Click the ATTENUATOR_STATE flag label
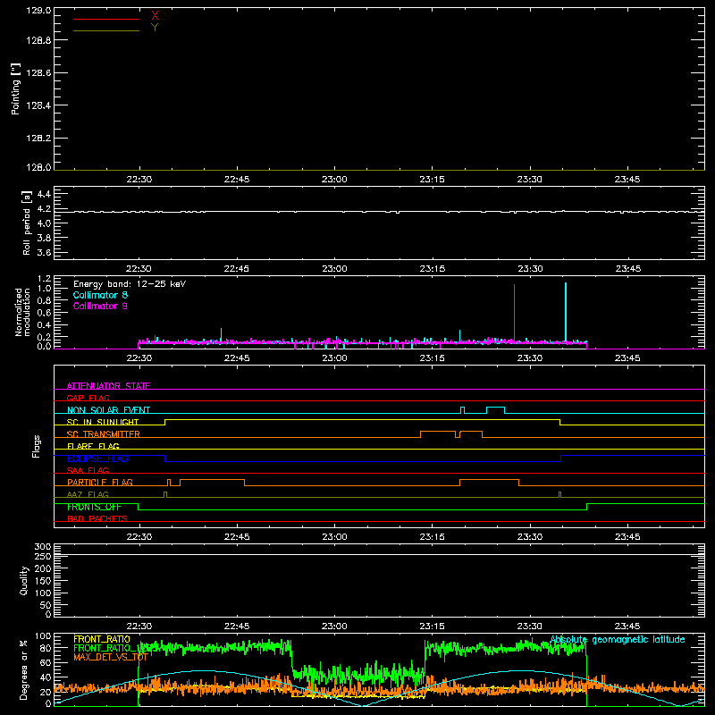Viewport: 715px width, 715px height. click(x=108, y=386)
